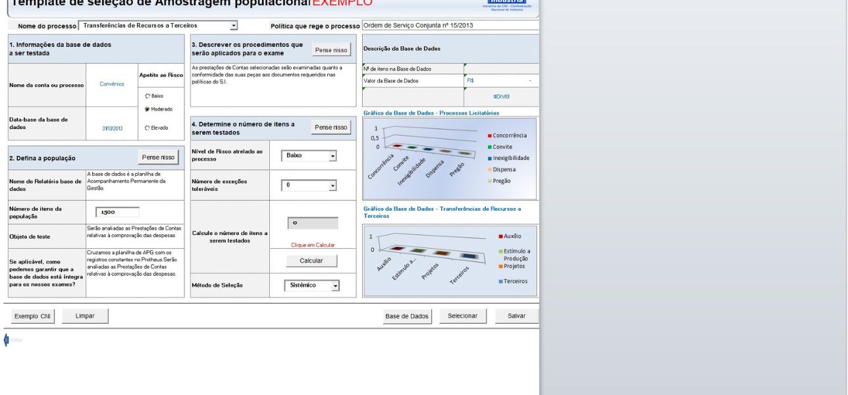Choose the Elevado risk appetite option
The image size is (848, 395).
point(146,128)
